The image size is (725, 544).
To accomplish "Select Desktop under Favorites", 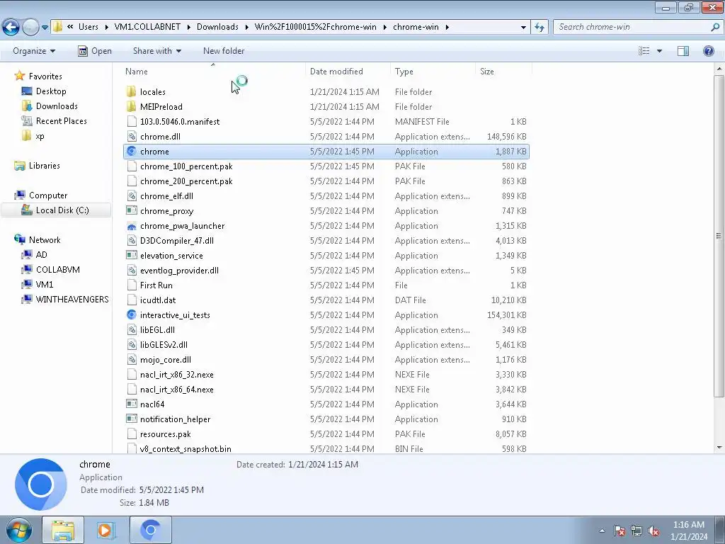I will coord(51,91).
